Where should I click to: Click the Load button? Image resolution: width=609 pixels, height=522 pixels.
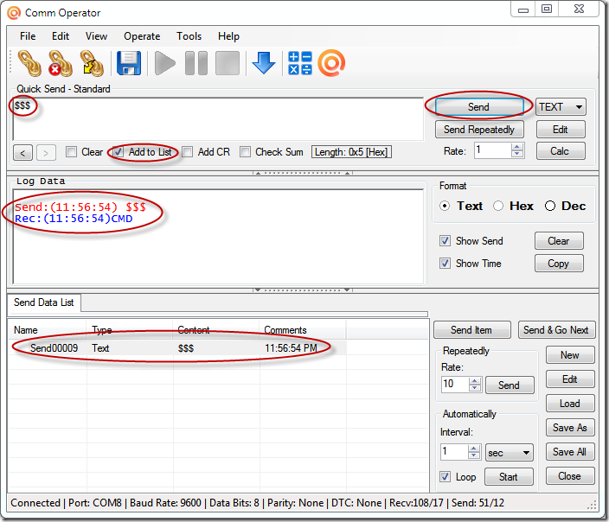[x=570, y=404]
